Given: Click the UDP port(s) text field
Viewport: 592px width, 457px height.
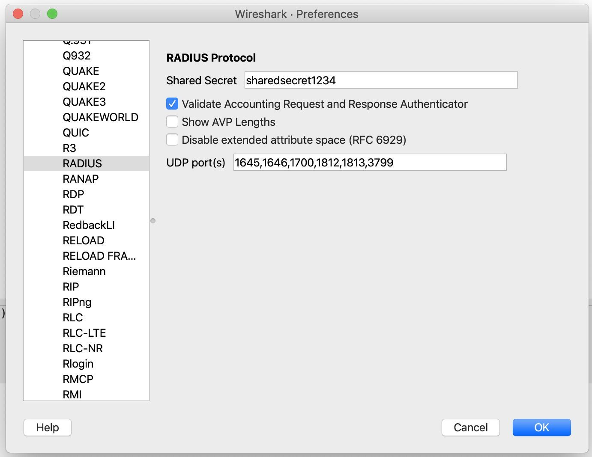Looking at the screenshot, I should tap(370, 162).
